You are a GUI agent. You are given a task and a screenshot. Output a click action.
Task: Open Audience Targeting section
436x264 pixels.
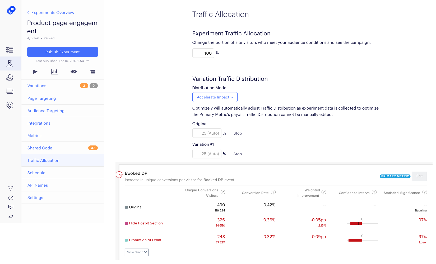pos(63,111)
